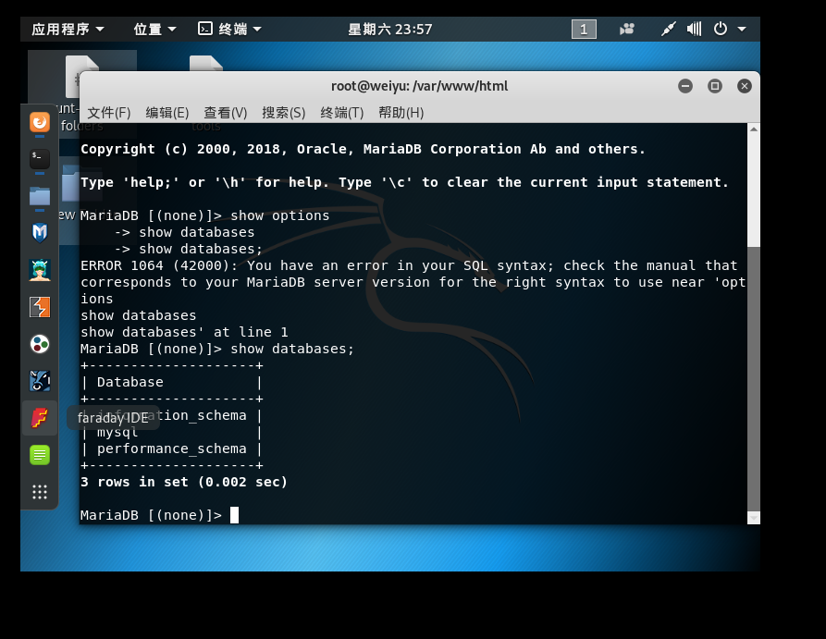Click the network connection status icon
Viewport: 826px width, 639px height.
click(668, 29)
